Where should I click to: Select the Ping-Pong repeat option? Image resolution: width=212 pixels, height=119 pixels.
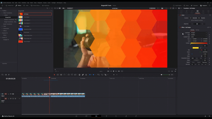pyautogui.click(x=204, y=62)
